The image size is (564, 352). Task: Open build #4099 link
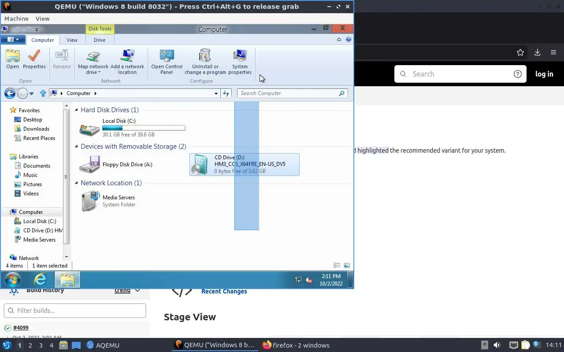[x=21, y=328]
